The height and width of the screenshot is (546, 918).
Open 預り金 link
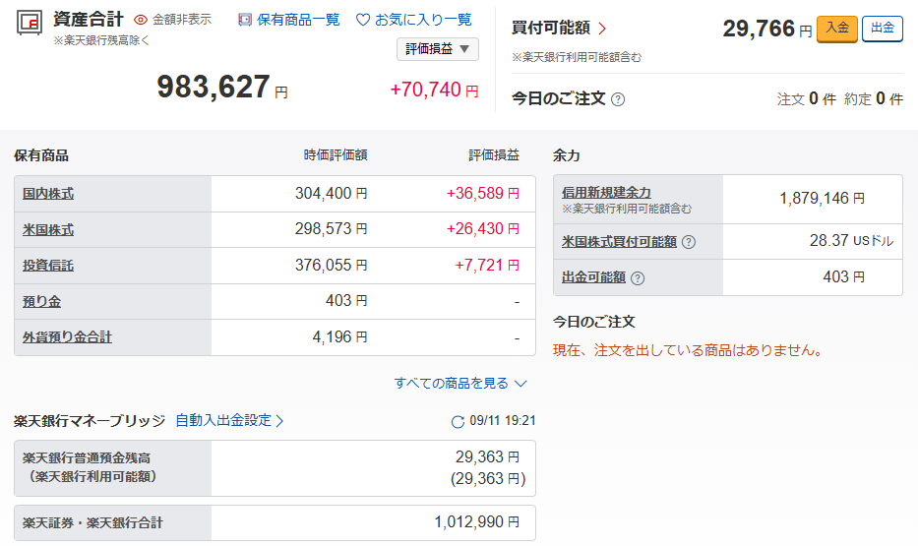pos(41,302)
